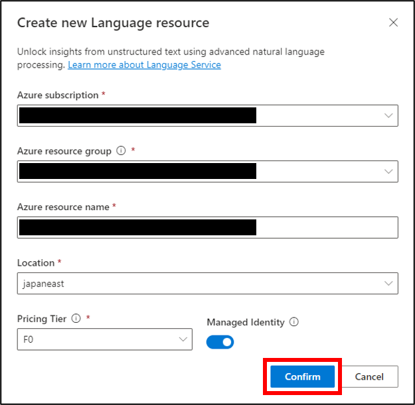Screen dimensions: 415x405
Task: Expand the Azure resource group chevron arrow
Action: click(388, 172)
